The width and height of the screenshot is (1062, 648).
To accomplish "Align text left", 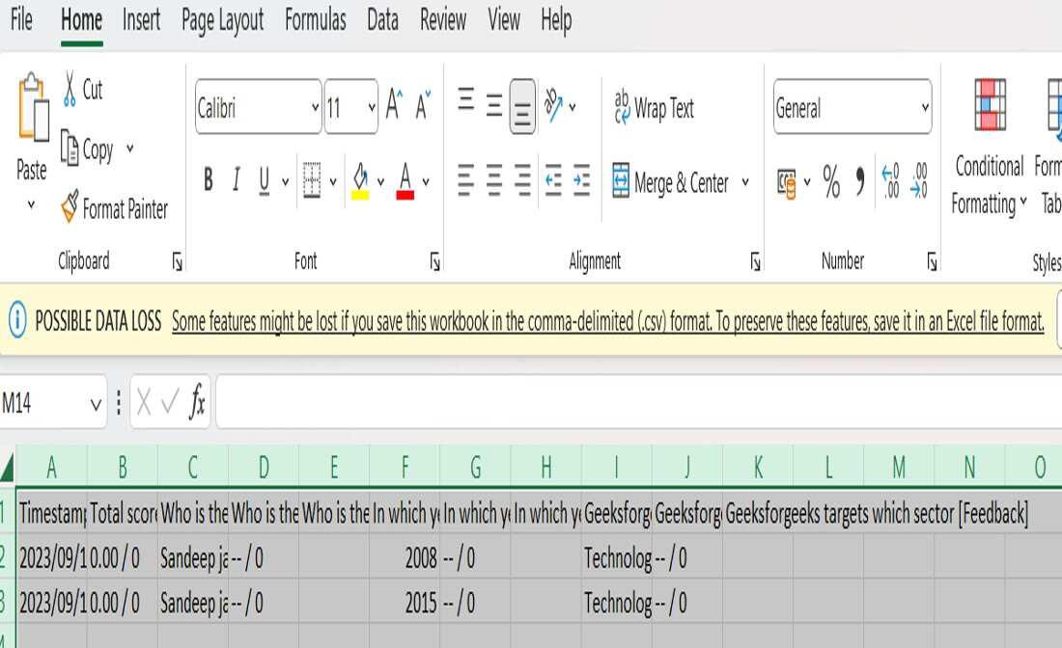I will pyautogui.click(x=466, y=180).
